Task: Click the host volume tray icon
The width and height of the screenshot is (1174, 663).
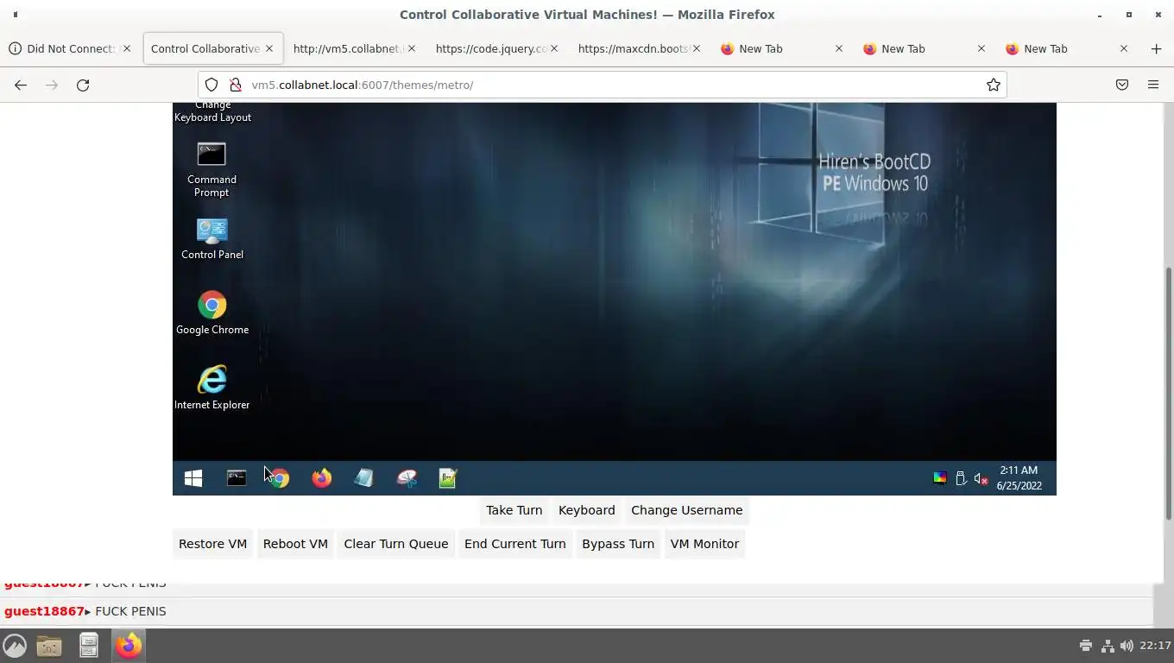Action: tap(1127, 646)
